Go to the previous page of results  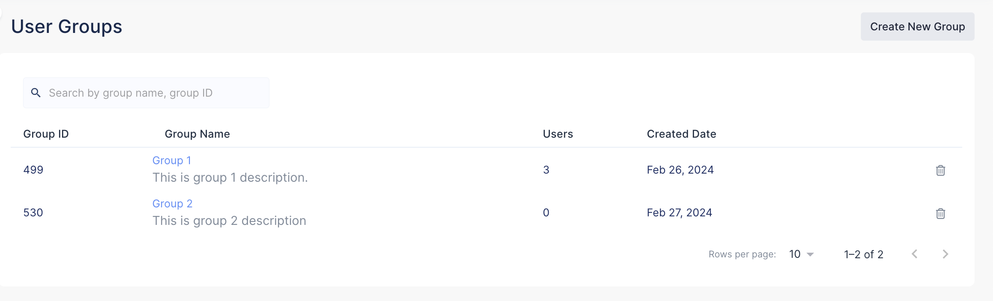(914, 254)
